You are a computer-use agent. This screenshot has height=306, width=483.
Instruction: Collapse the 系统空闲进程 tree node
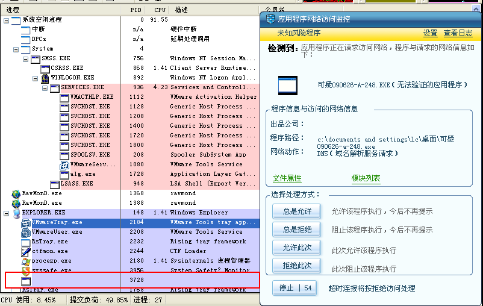(x=6, y=20)
